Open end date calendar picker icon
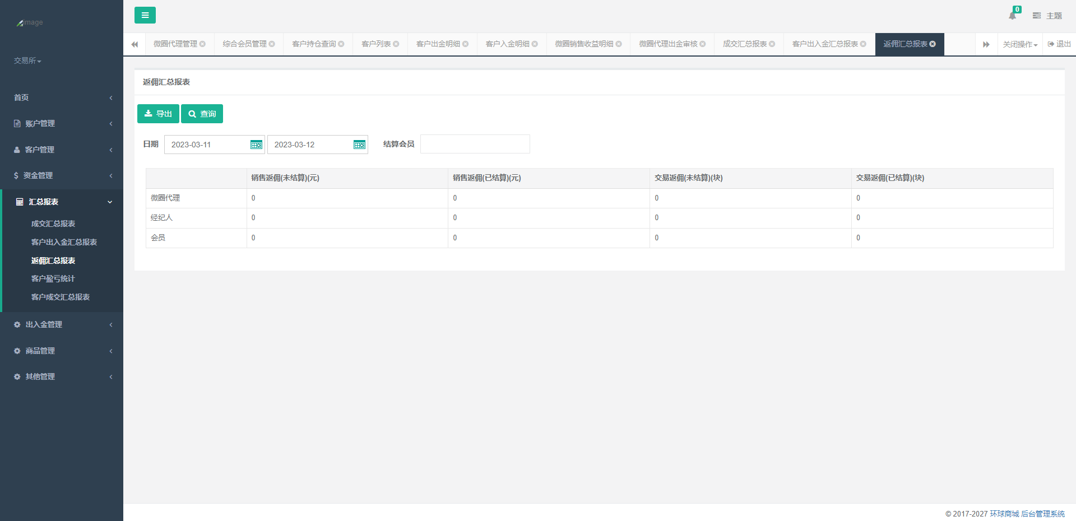This screenshot has height=521, width=1076. [359, 145]
